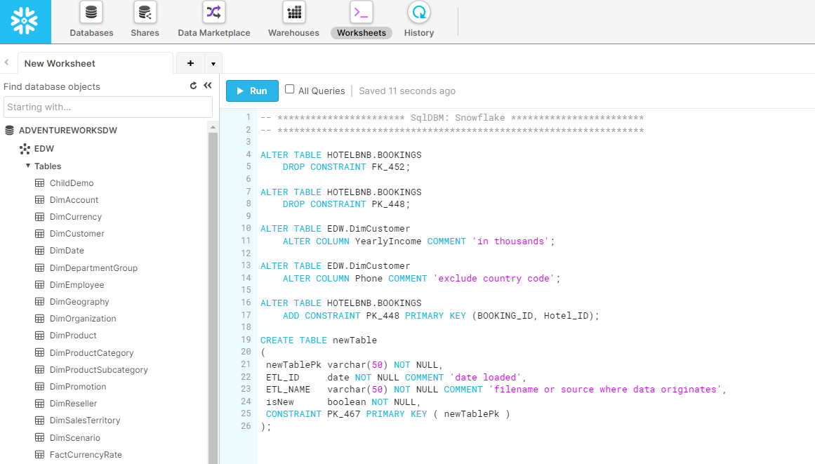Run the current query
Image resolution: width=815 pixels, height=464 pixels.
(x=252, y=91)
